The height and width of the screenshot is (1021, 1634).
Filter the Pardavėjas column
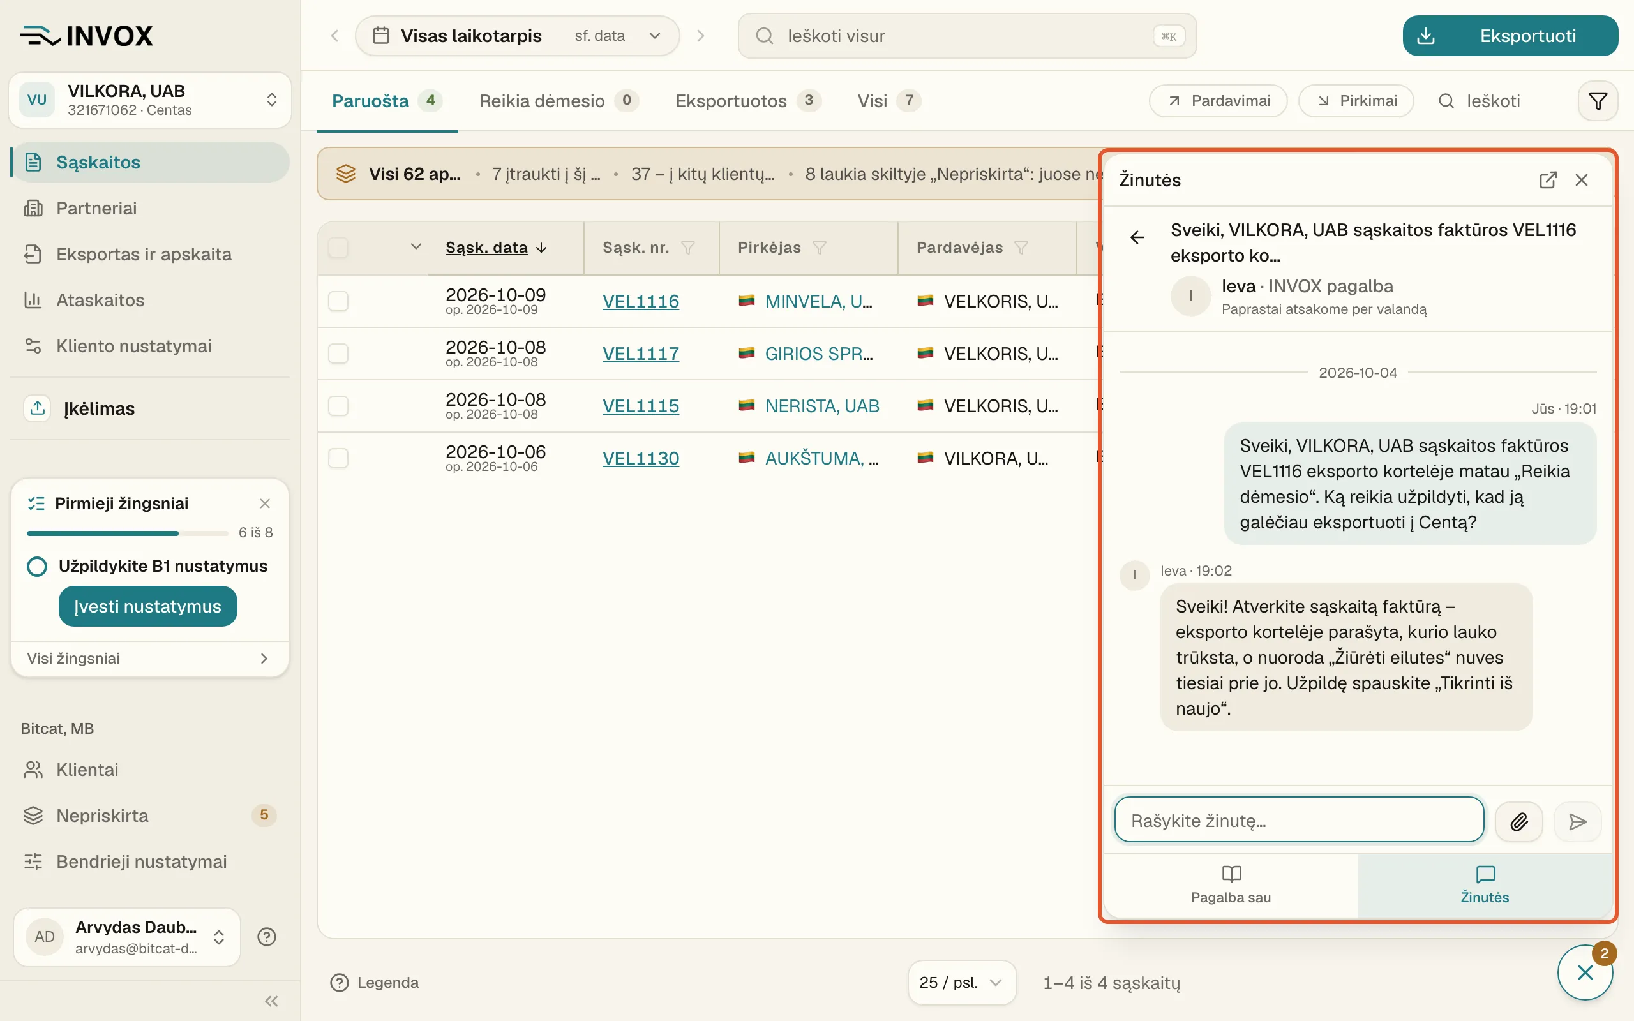tap(1021, 248)
